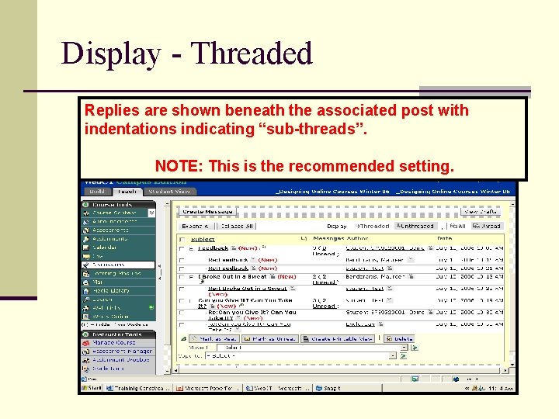The image size is (559, 419).
Task: Open the Start menu
Action: 92,389
